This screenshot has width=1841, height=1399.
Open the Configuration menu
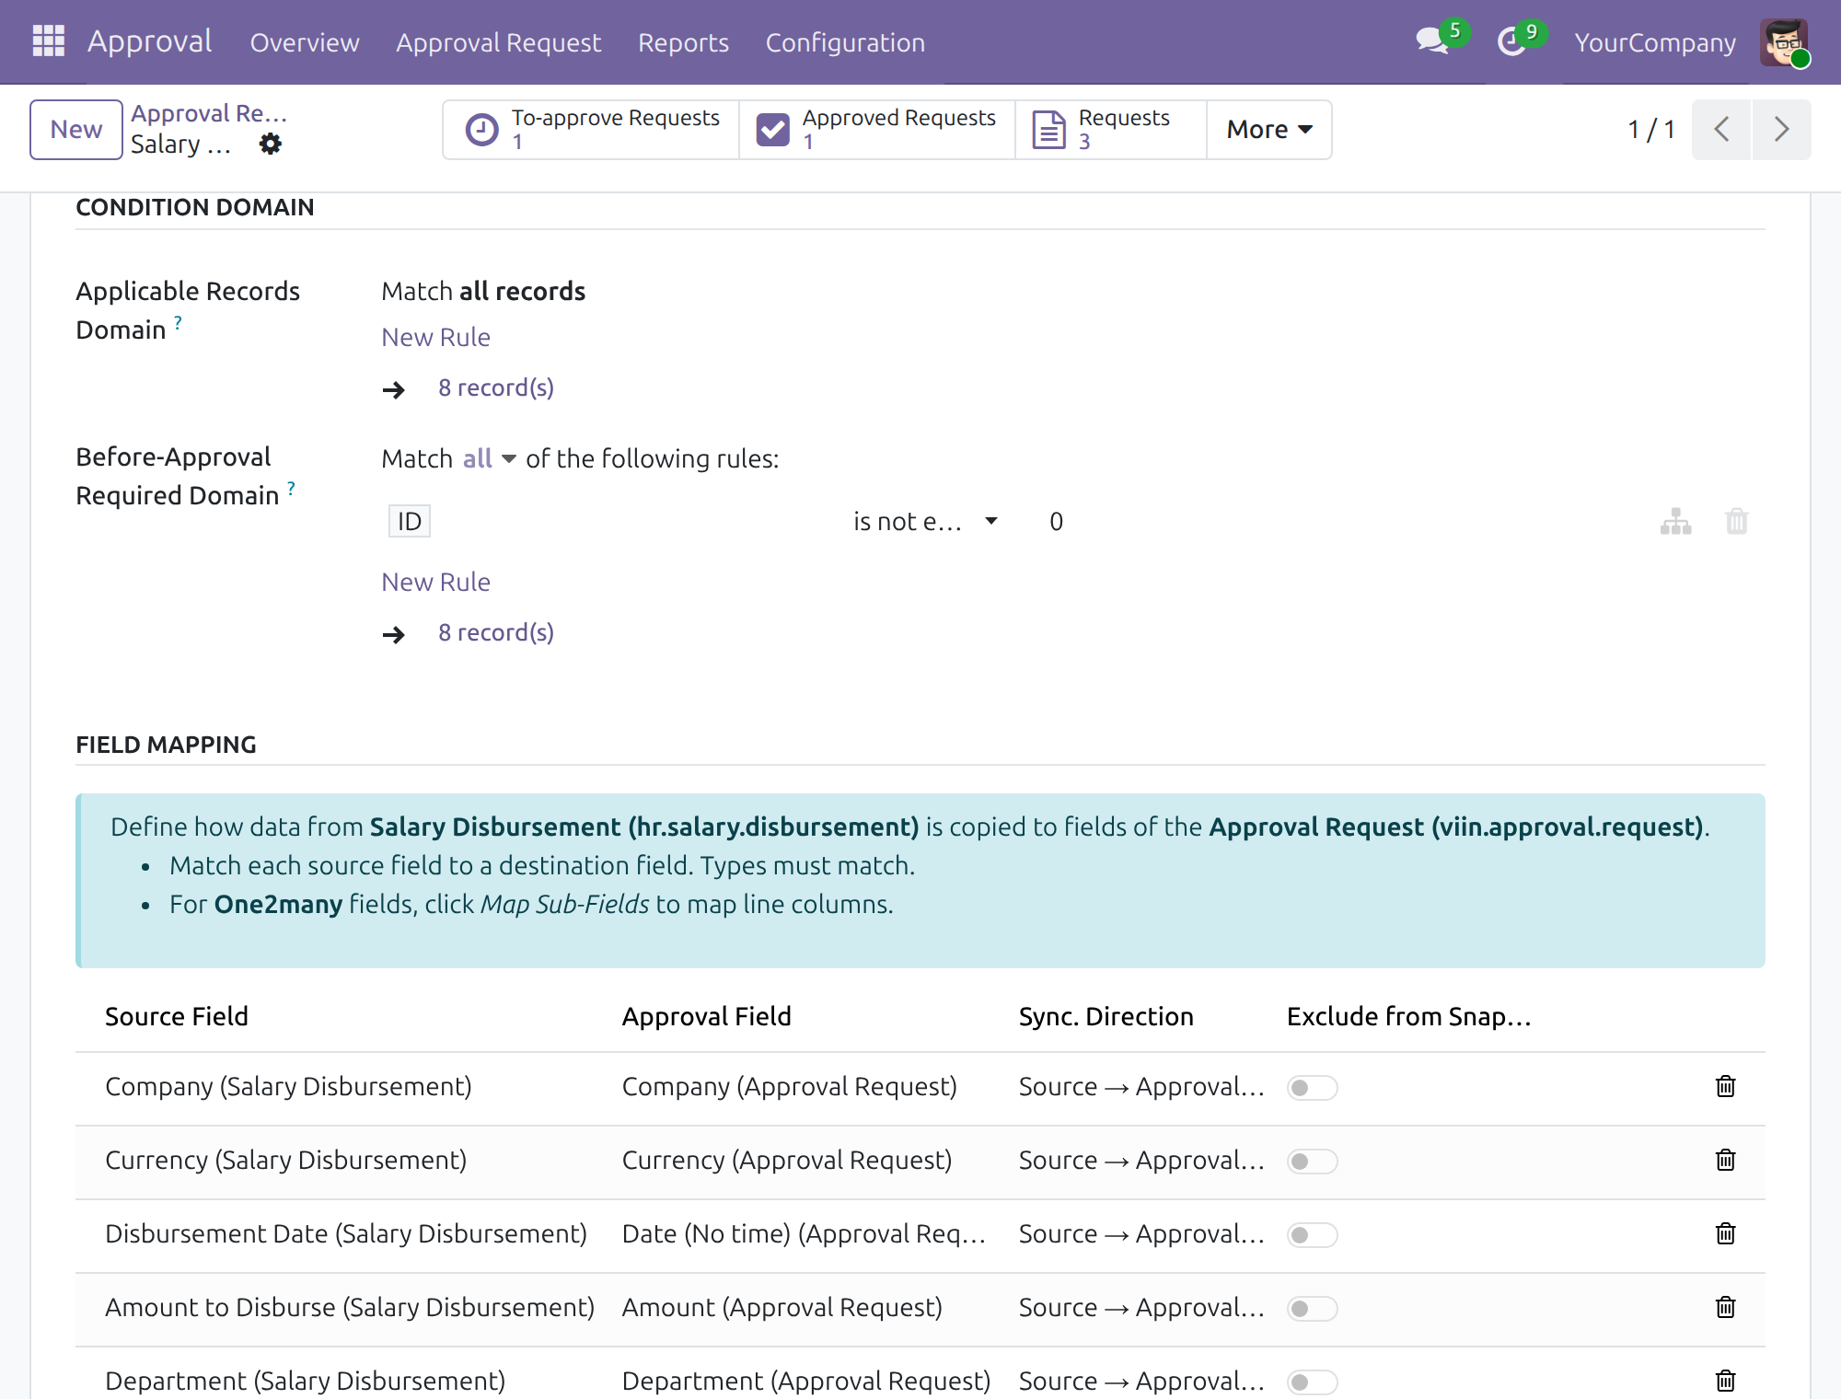[x=845, y=42]
